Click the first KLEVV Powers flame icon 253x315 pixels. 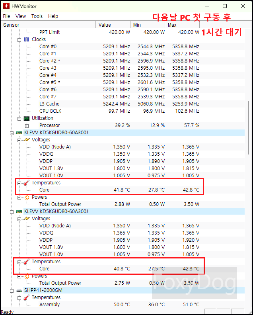27,198
